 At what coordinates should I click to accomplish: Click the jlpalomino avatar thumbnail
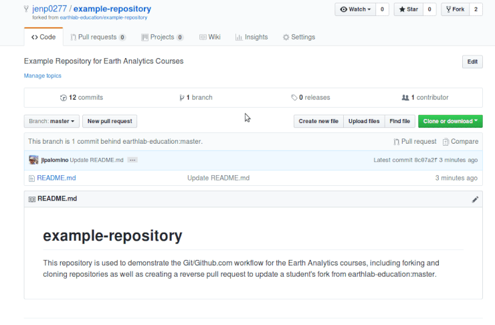(33, 160)
